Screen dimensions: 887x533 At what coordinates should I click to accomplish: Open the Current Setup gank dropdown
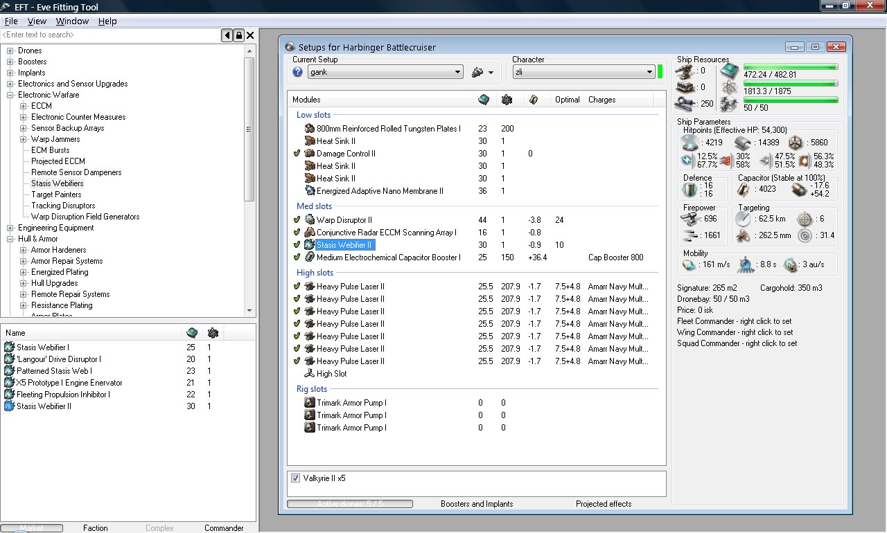tap(457, 72)
